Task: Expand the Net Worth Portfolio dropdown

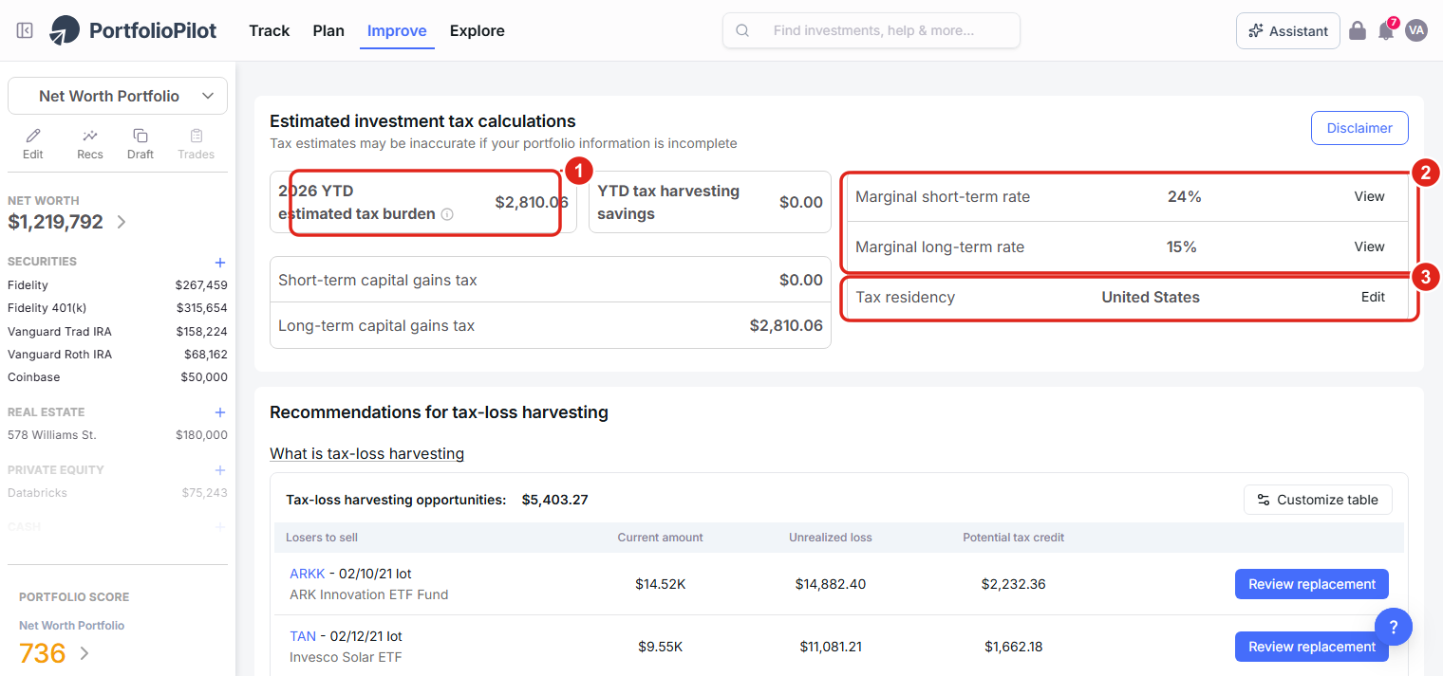Action: click(x=118, y=96)
